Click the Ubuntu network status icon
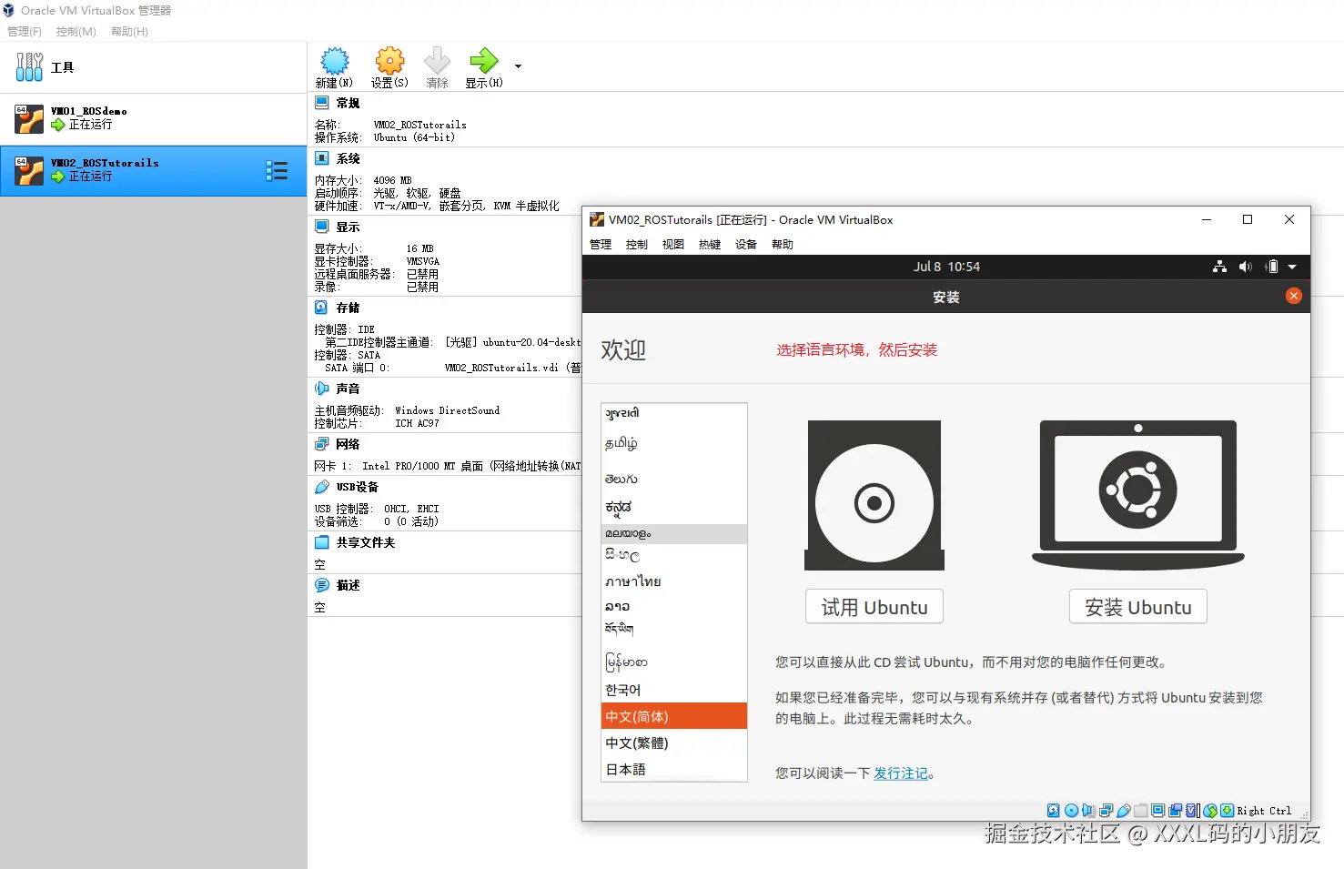The height and width of the screenshot is (869, 1344). [1219, 267]
